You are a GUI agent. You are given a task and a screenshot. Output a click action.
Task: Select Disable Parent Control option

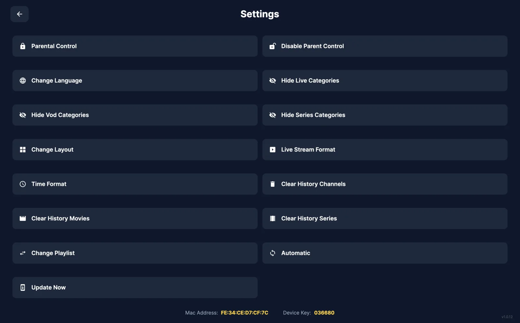(x=385, y=46)
